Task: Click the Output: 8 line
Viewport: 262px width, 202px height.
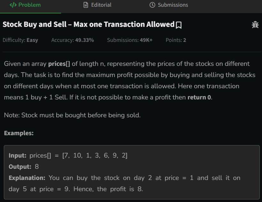Action: coord(24,167)
